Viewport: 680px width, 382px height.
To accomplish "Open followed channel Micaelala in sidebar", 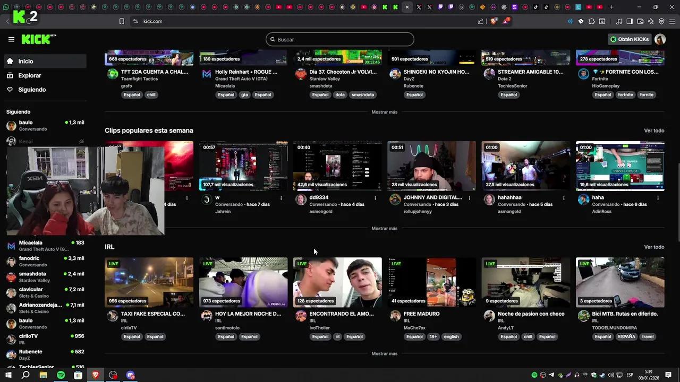I will coord(46,246).
